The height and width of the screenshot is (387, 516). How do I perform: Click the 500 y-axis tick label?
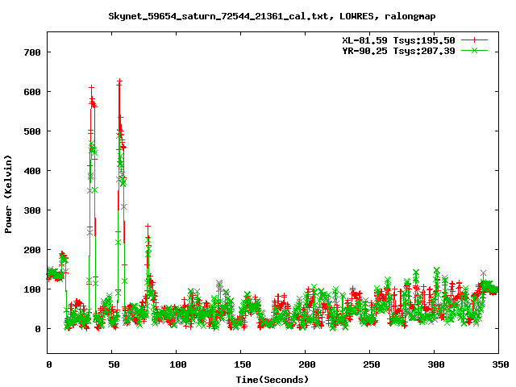32,131
